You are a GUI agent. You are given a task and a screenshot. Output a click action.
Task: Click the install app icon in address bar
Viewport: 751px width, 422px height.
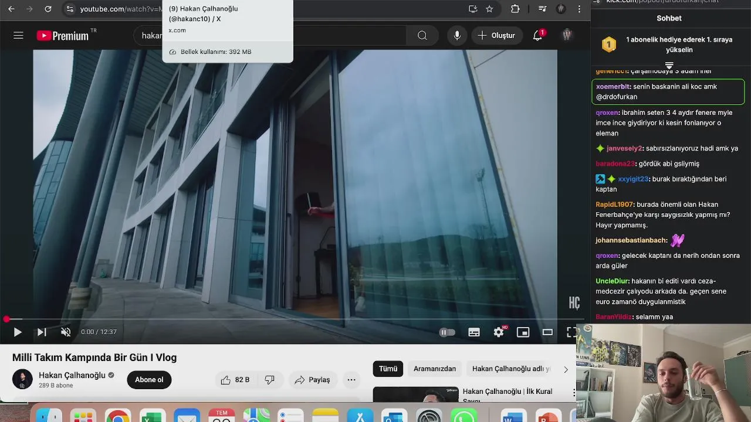[x=473, y=9]
